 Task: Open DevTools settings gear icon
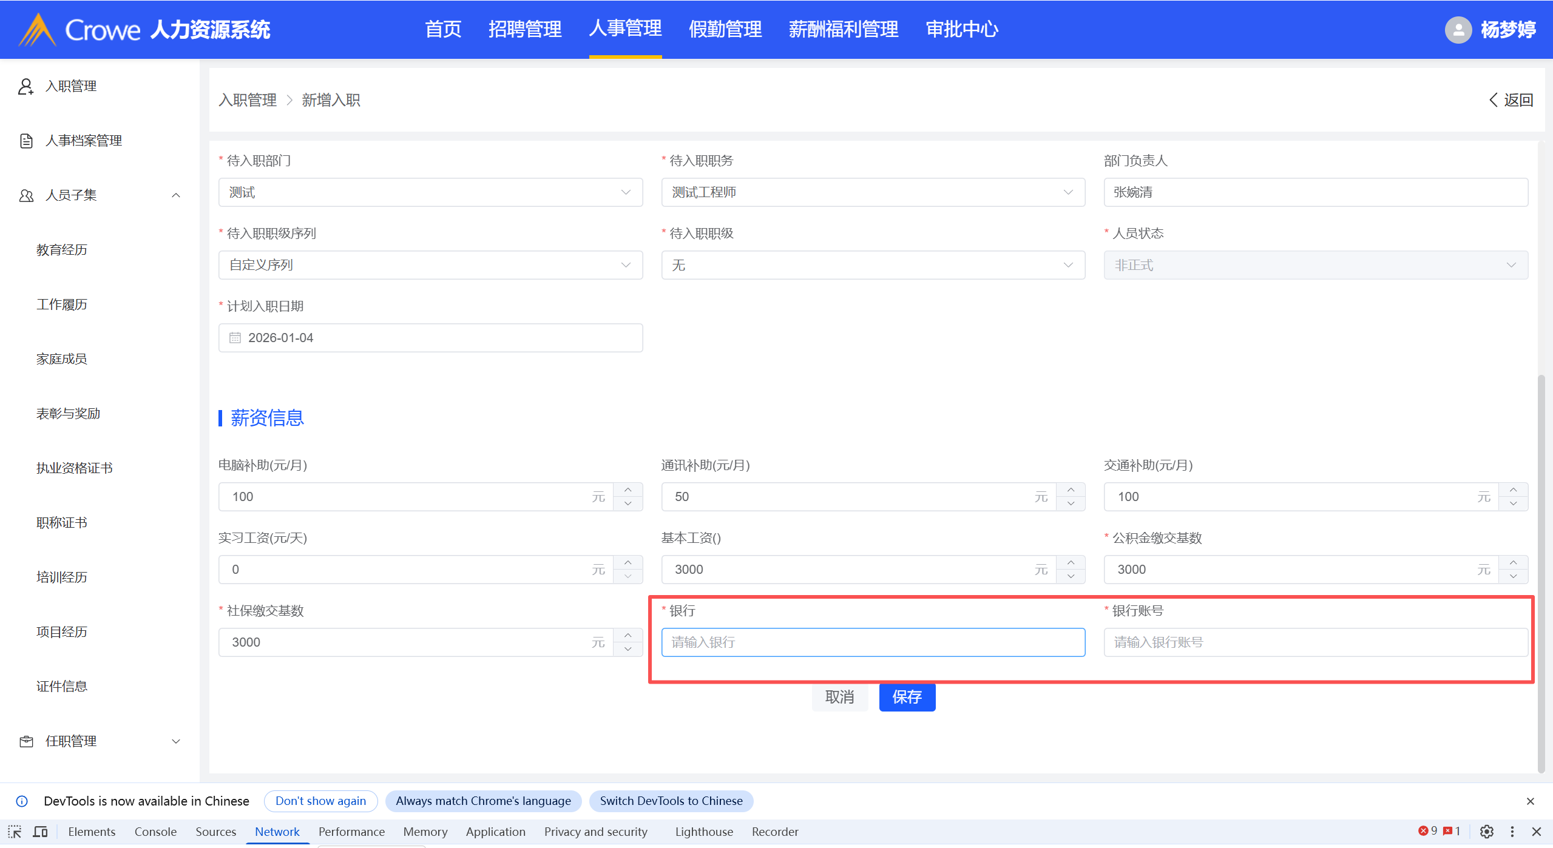click(x=1486, y=832)
